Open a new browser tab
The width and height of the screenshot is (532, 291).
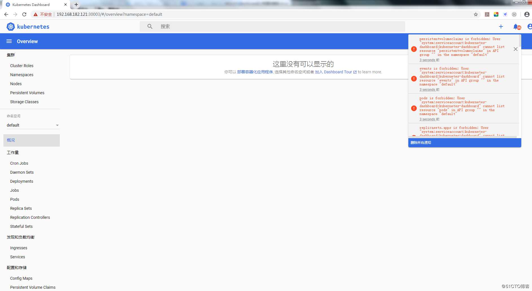76,5
